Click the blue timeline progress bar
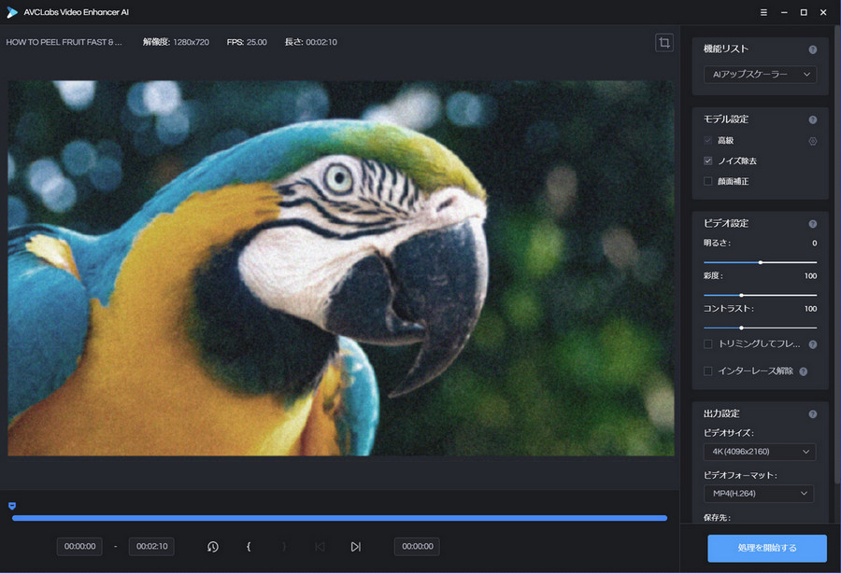Image resolution: width=841 pixels, height=573 pixels. click(x=339, y=518)
